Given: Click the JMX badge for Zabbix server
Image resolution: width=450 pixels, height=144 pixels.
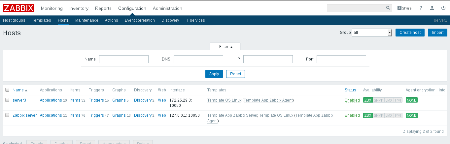Looking at the screenshot, I should pos(389,115).
